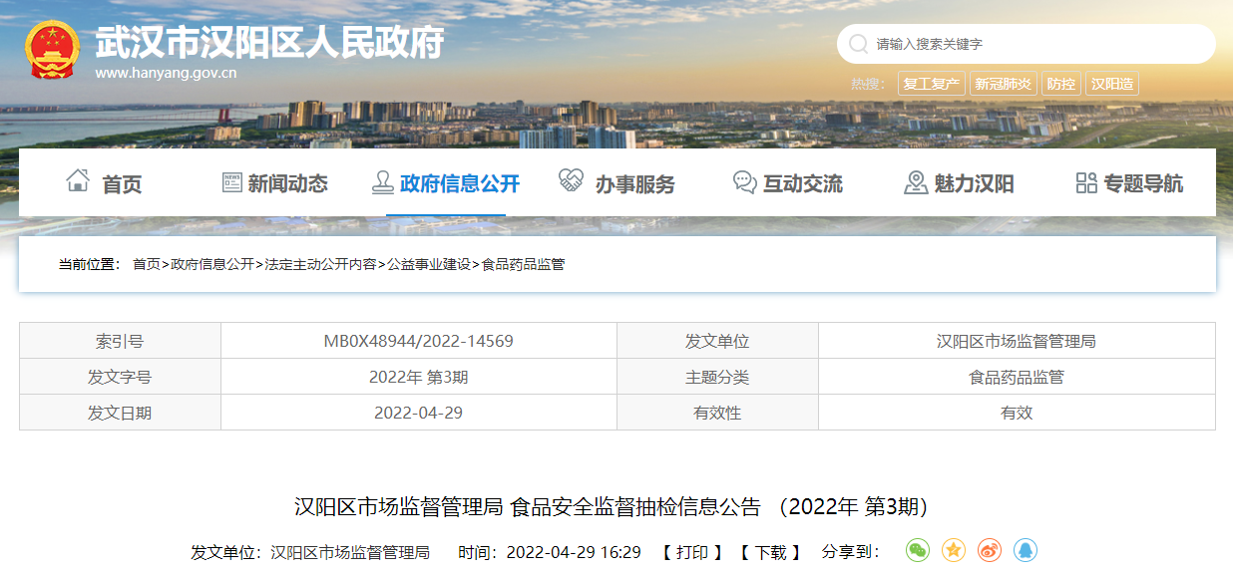Click breadcrumb link 公益事业建设
The width and height of the screenshot is (1233, 576).
click(428, 264)
